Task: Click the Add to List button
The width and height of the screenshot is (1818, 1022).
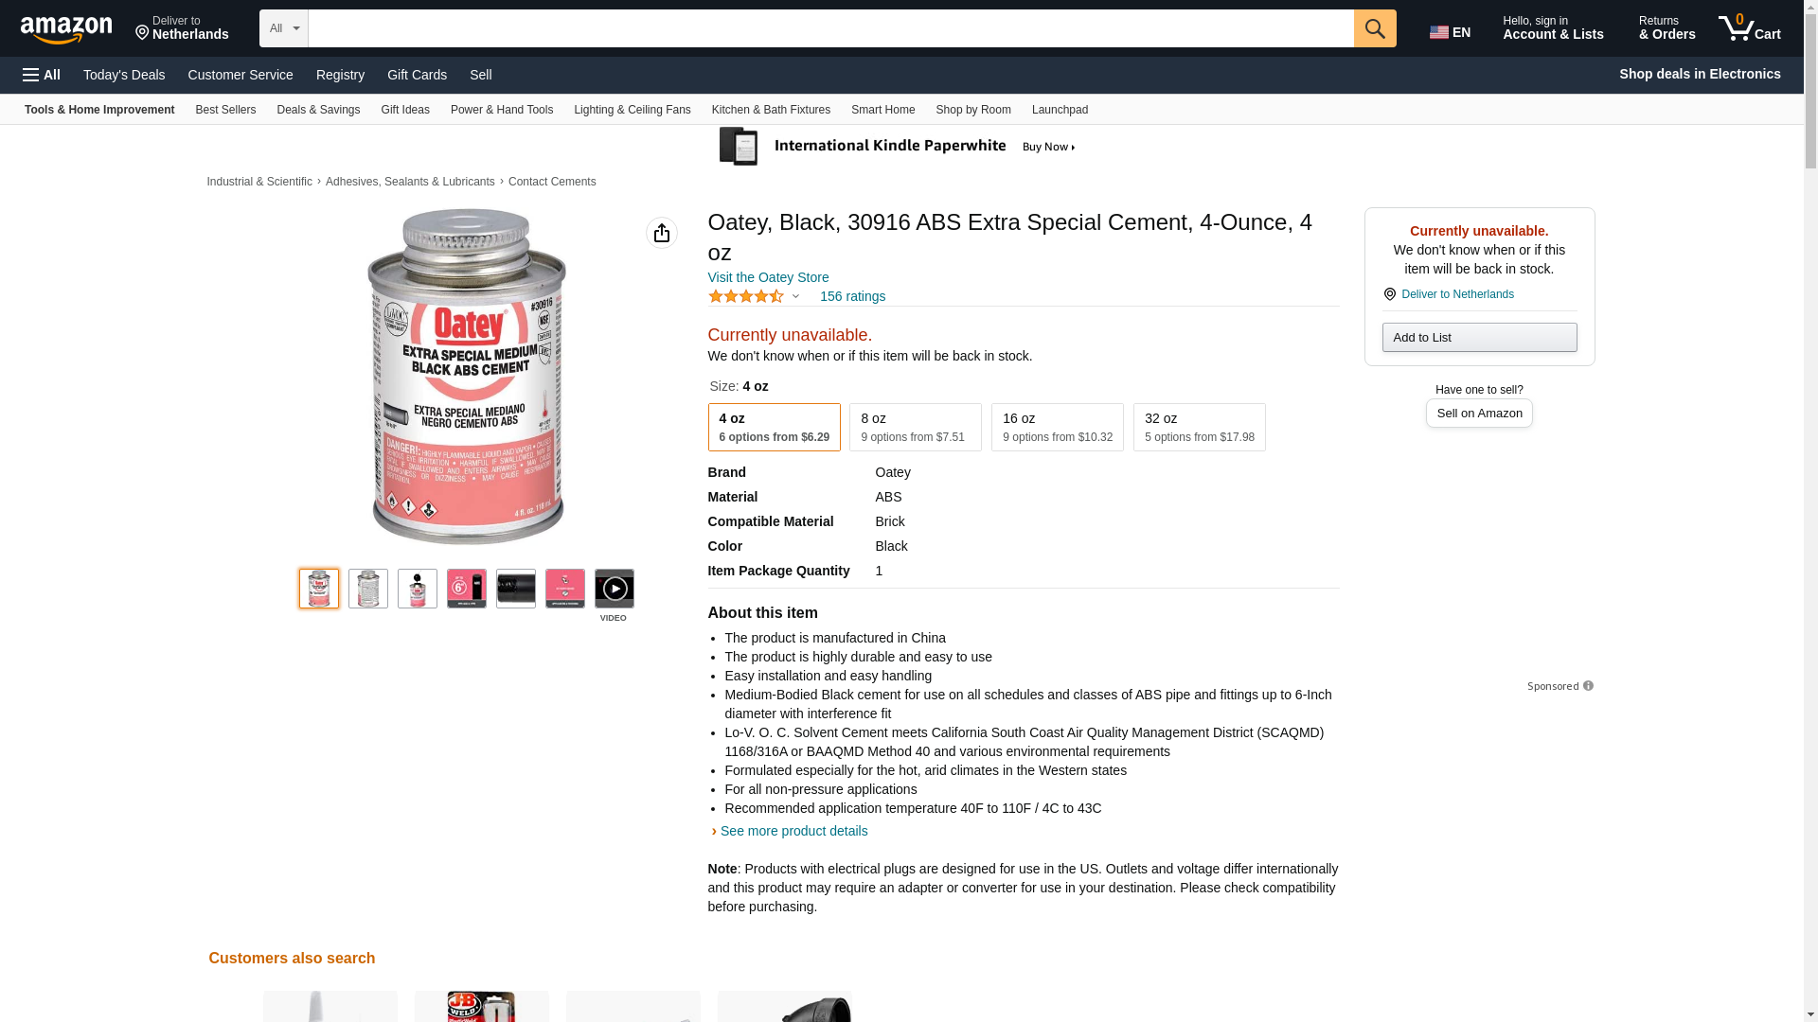Action: pos(1479,338)
